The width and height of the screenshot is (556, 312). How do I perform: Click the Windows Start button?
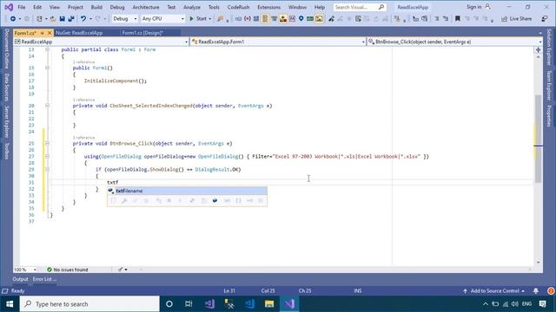pos(10,304)
